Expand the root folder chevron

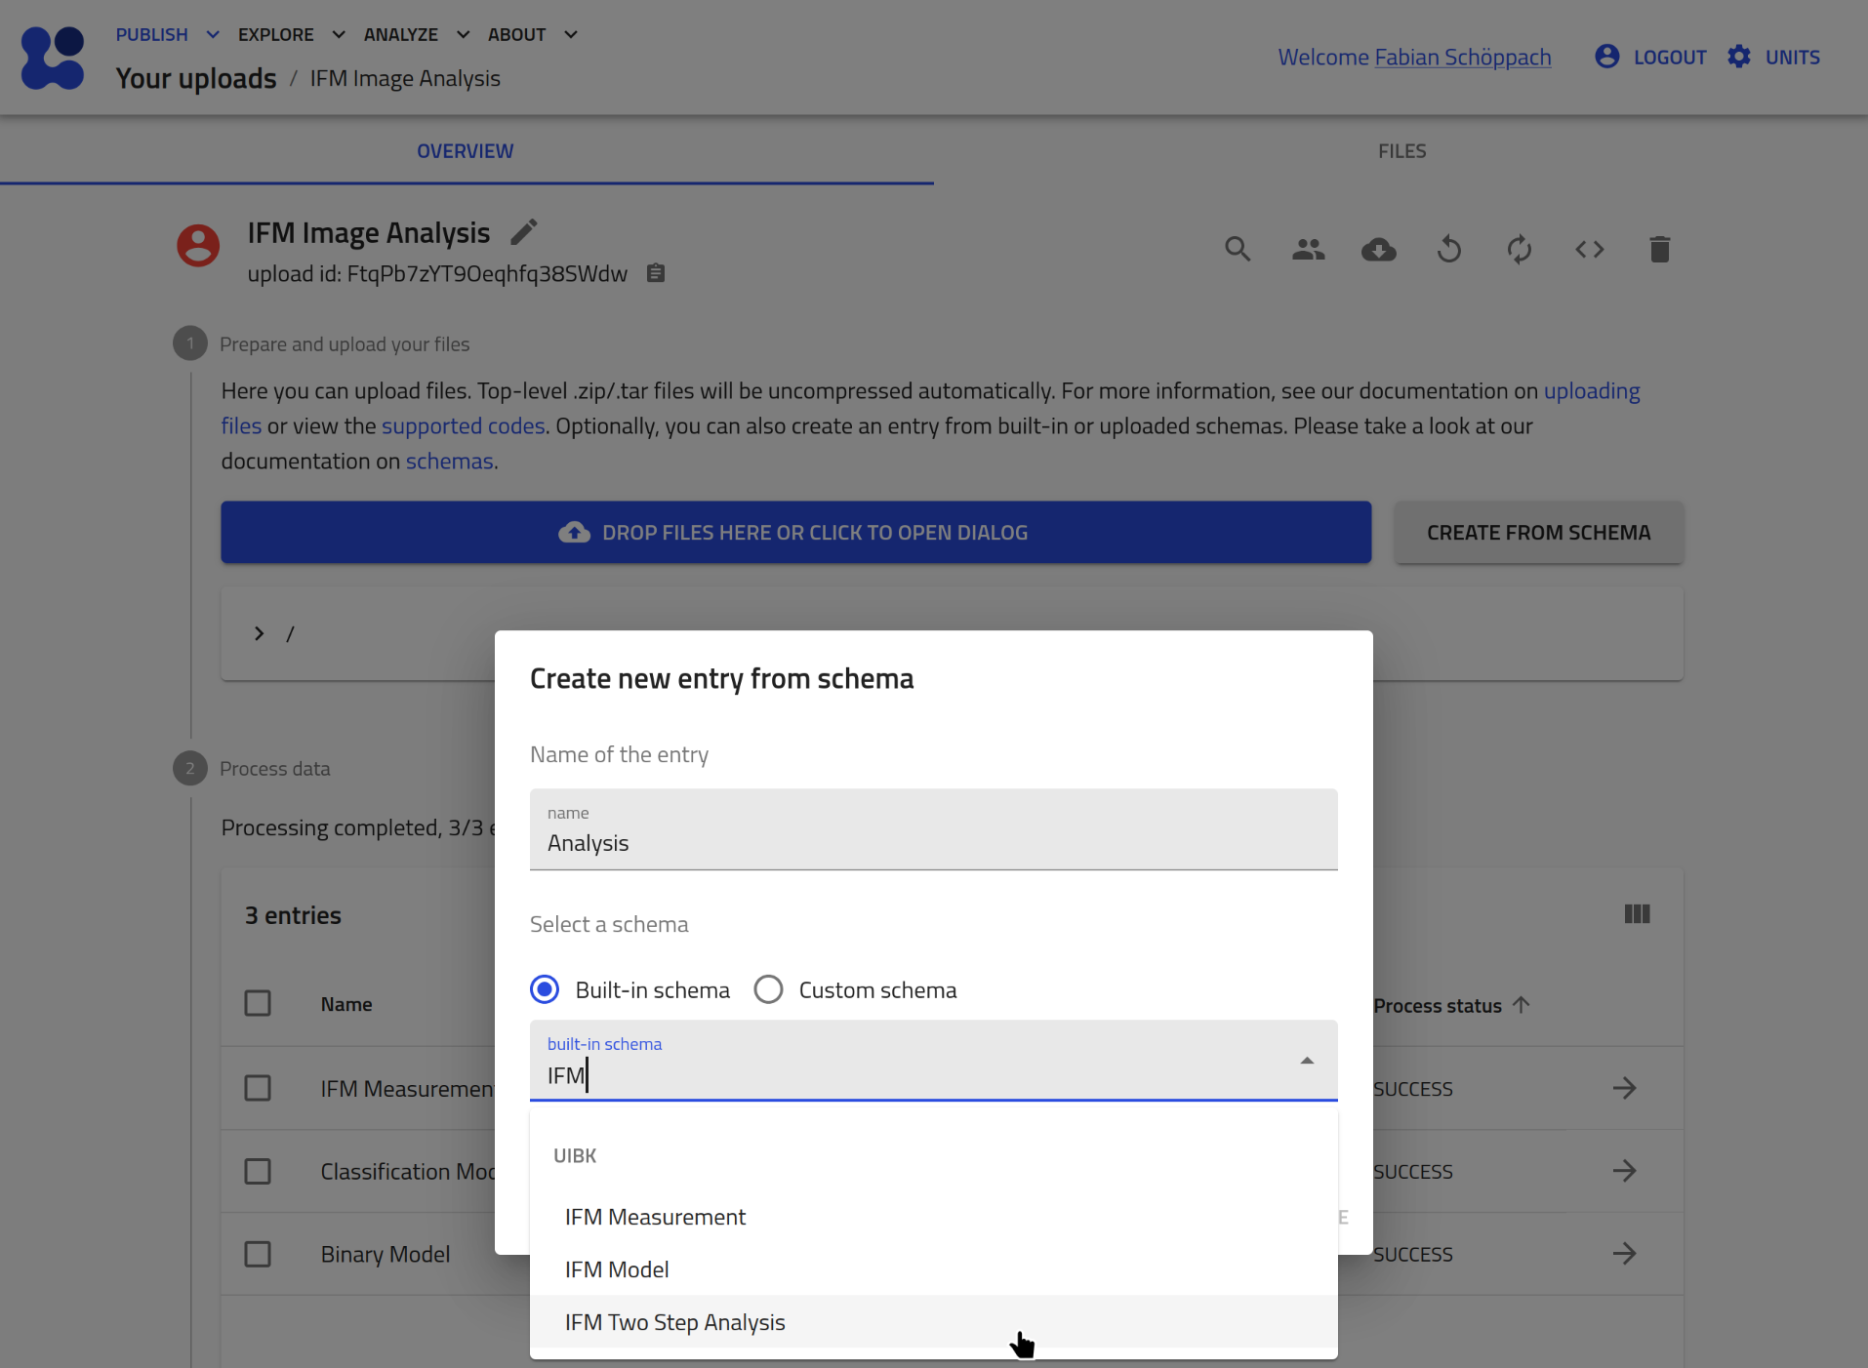259,634
